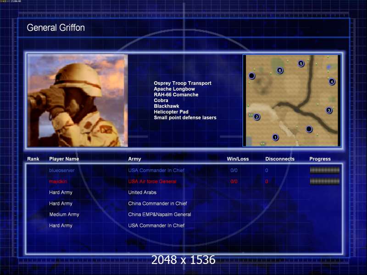
Task: Select player blueoserver
Action: pyautogui.click(x=62, y=170)
